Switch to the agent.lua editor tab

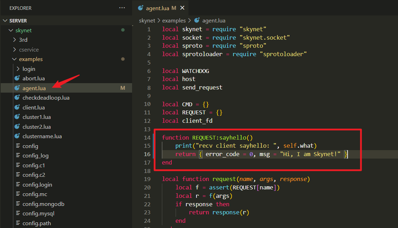(x=158, y=8)
